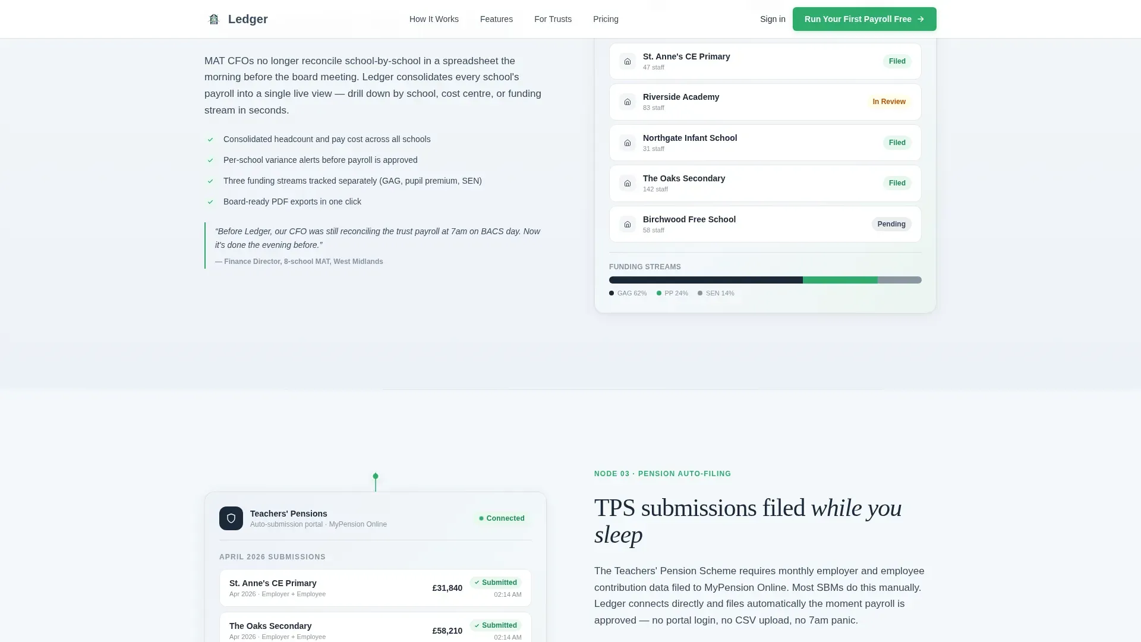
Task: Click the FUNDING STREAMS label
Action: tap(645, 267)
